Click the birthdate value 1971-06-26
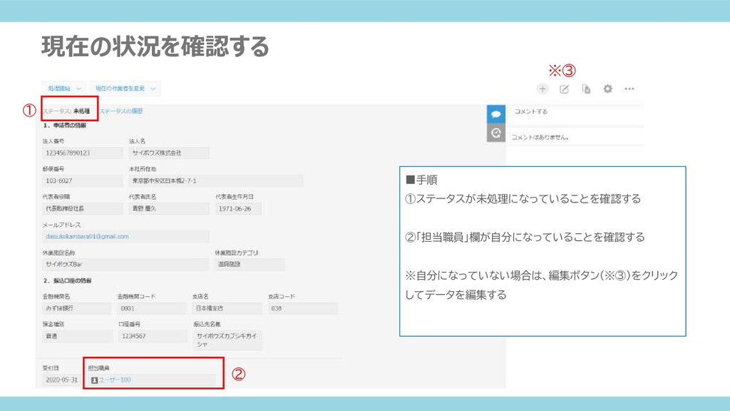 pyautogui.click(x=238, y=209)
